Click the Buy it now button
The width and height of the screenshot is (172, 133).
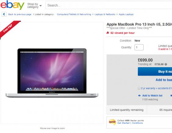[x=155, y=71]
